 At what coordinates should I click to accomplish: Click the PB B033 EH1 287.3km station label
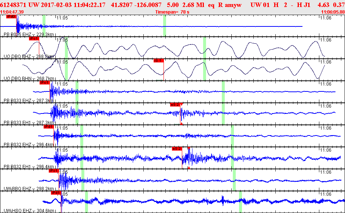[29, 123]
